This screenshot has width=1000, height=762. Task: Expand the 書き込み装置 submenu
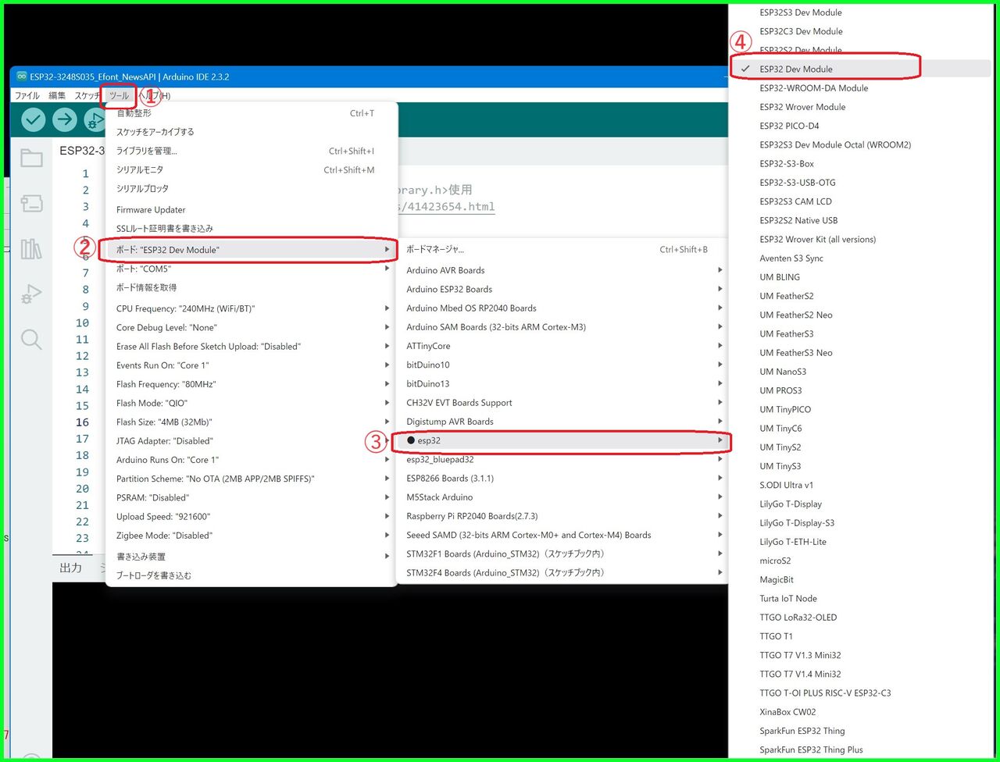[252, 556]
